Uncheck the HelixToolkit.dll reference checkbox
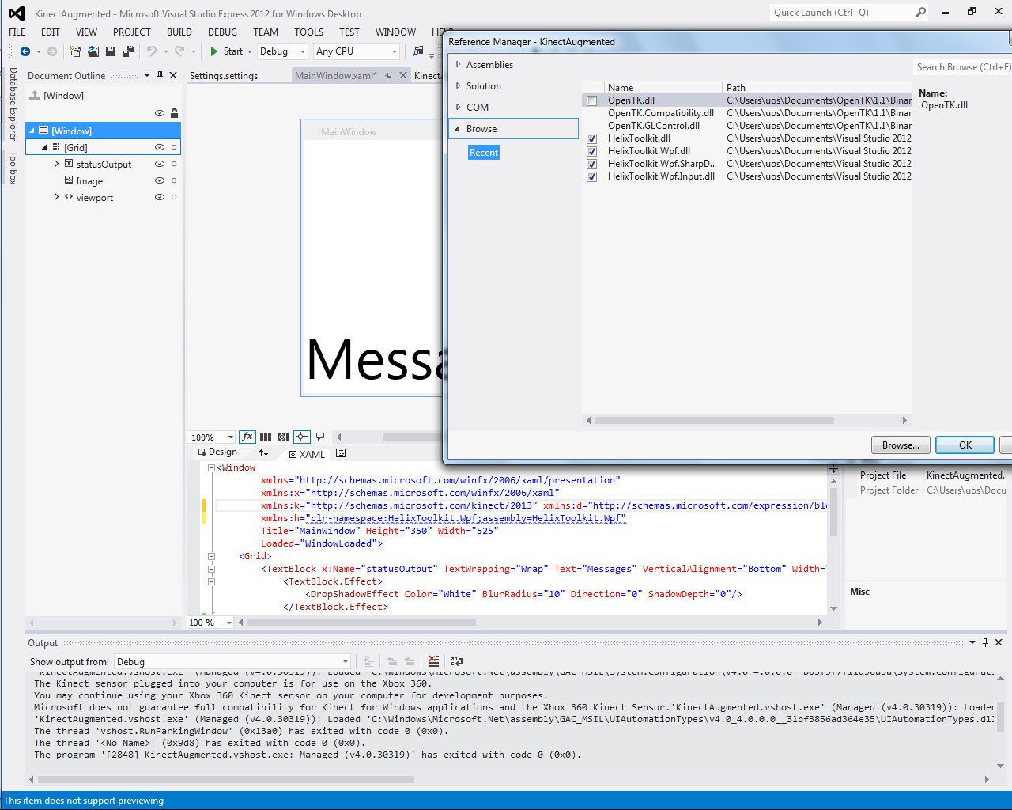Screen dimensions: 1012x810 point(591,138)
